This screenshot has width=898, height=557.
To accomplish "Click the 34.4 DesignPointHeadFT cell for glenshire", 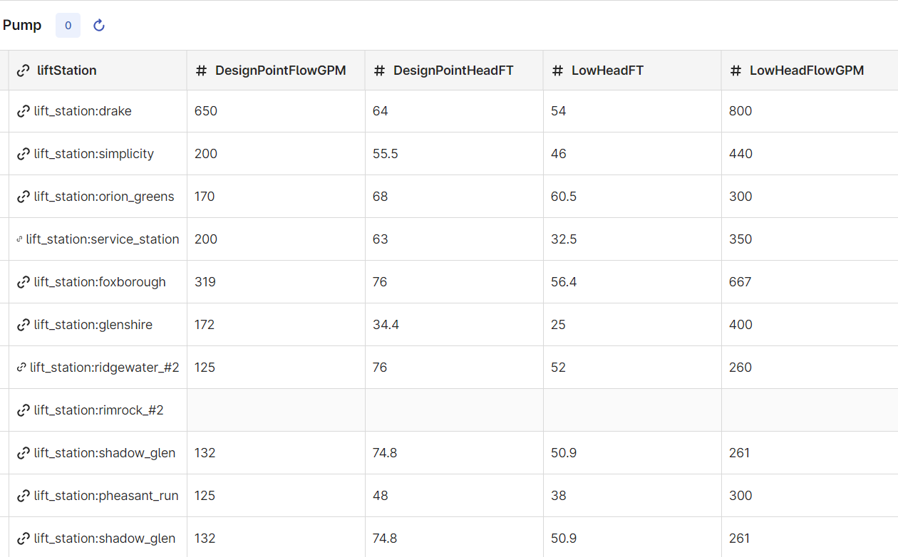I will tap(454, 325).
